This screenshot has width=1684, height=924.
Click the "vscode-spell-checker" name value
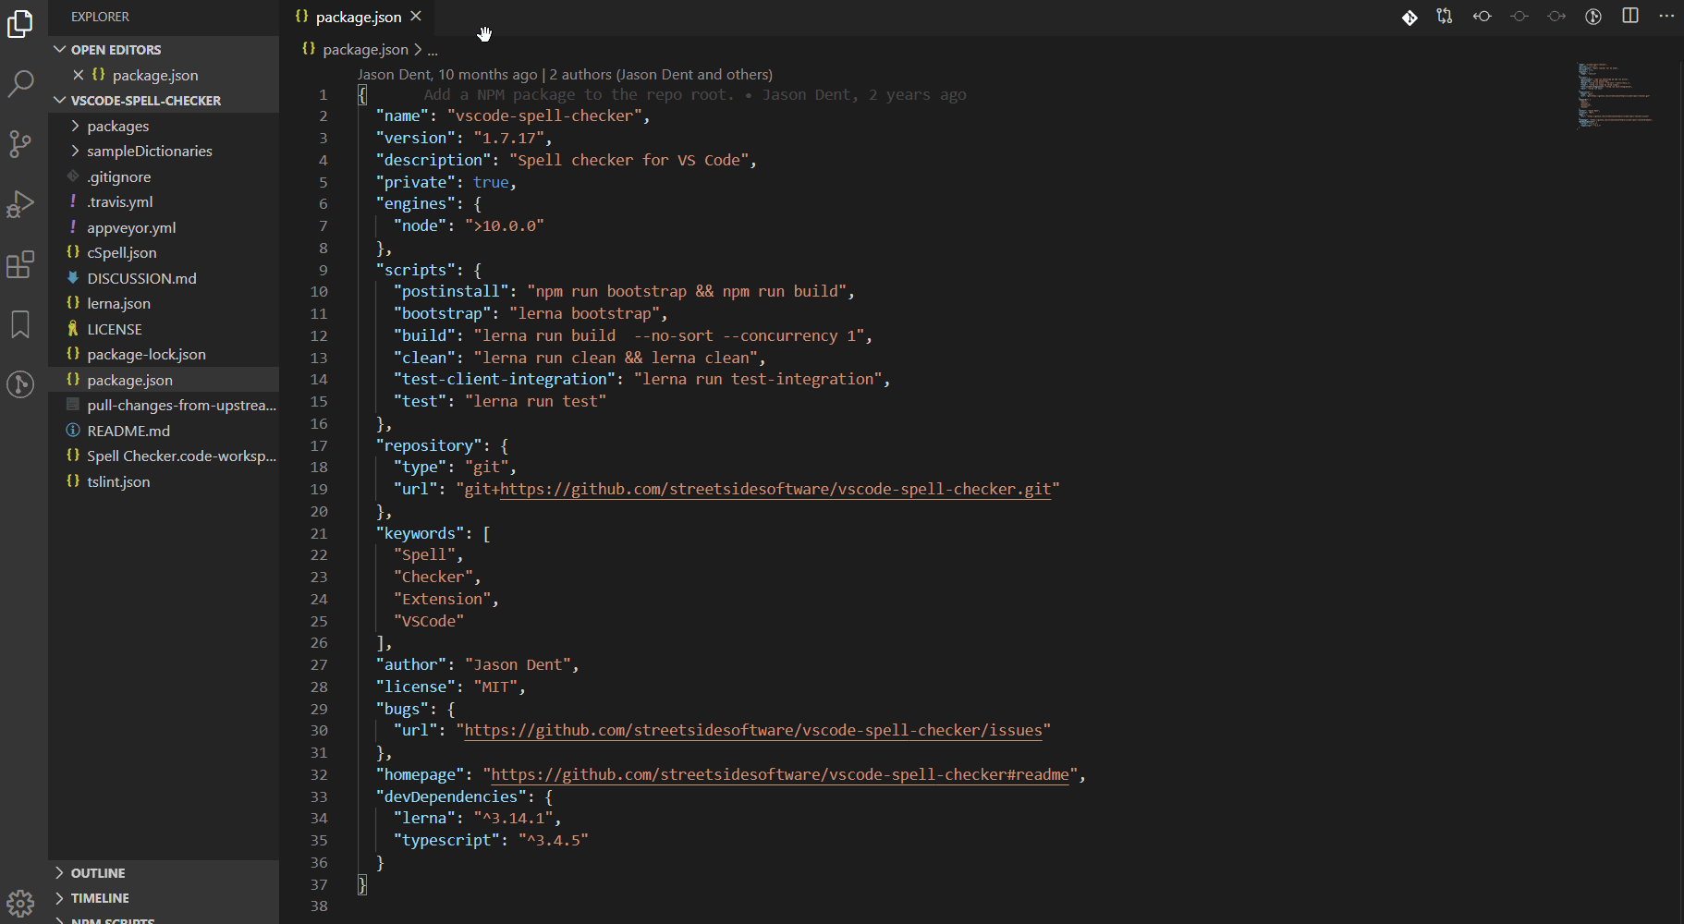(544, 115)
